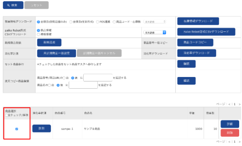Focus the 商品名 suffix text field
The height and width of the screenshot is (146, 242).
coord(83,85)
